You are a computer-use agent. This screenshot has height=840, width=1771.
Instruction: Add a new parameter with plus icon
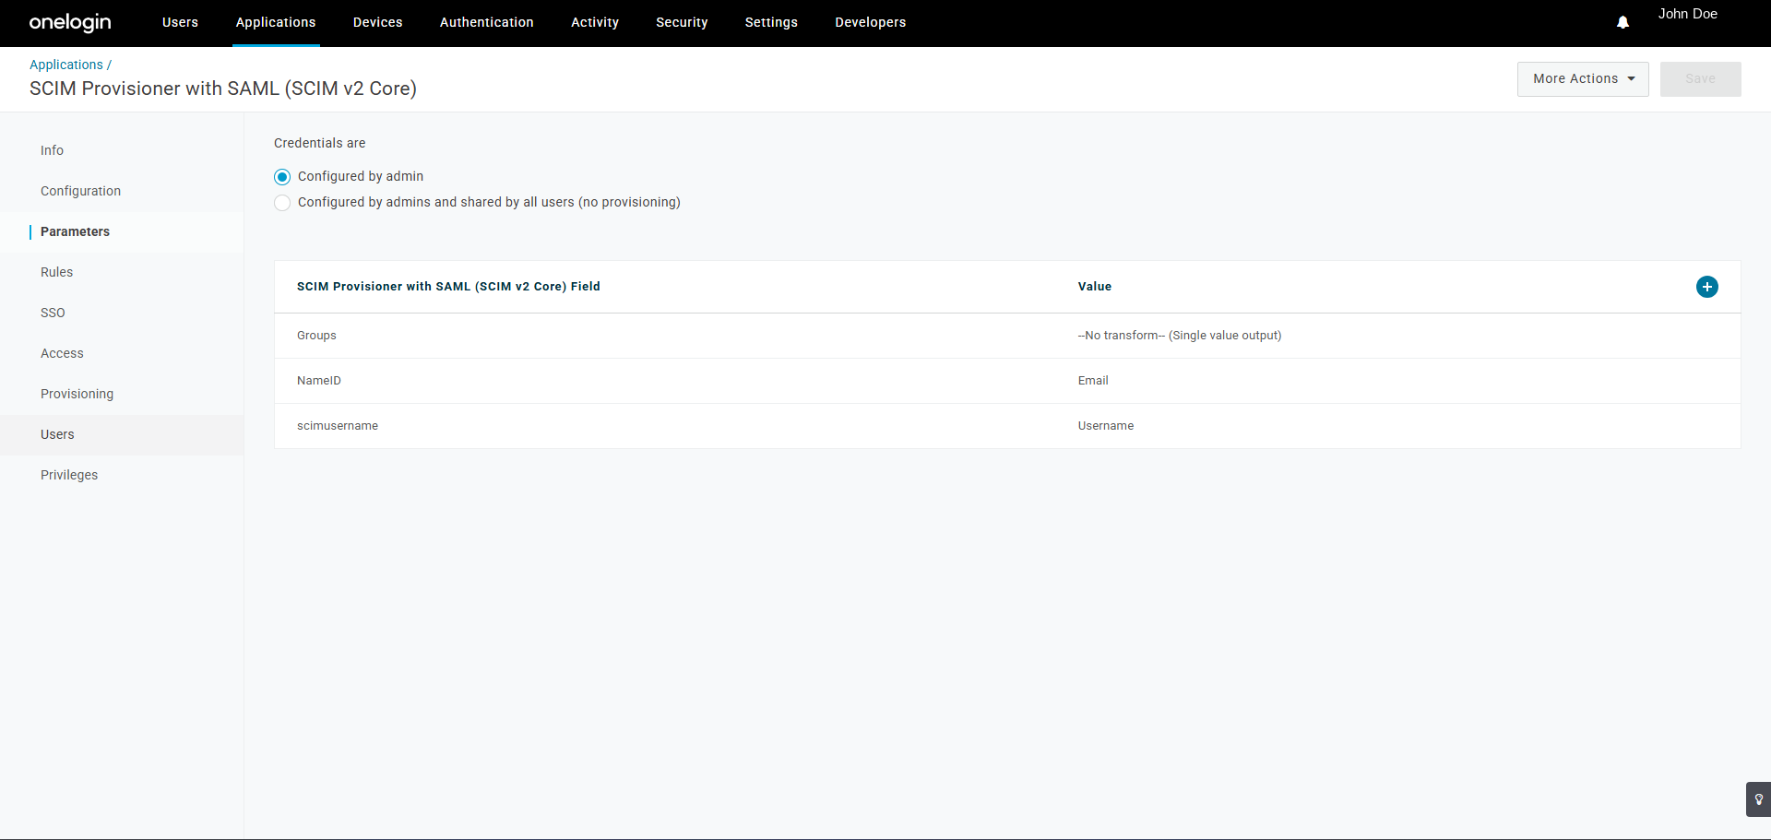pos(1706,287)
